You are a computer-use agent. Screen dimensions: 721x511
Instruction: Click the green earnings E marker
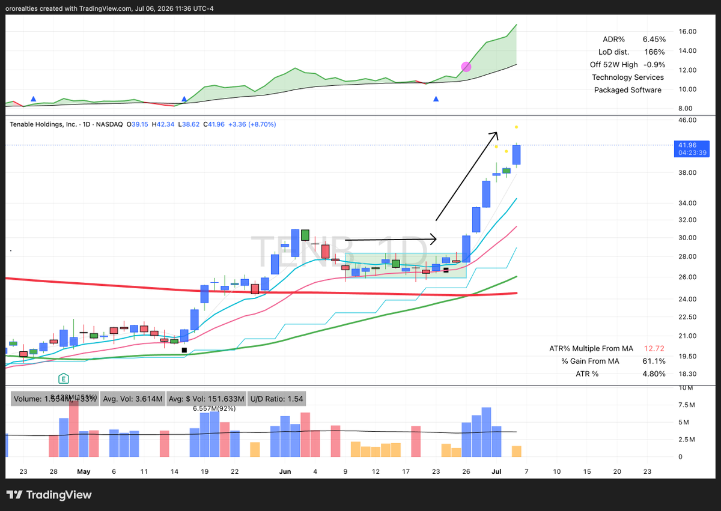coord(62,378)
